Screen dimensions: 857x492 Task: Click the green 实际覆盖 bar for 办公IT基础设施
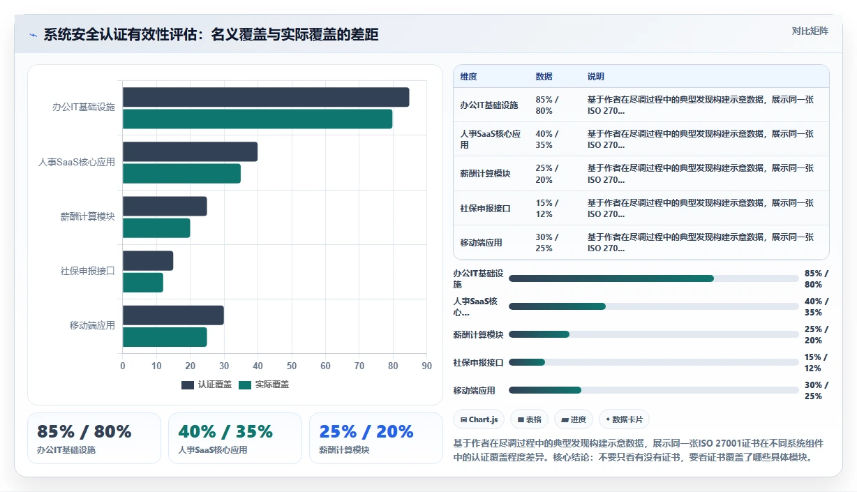click(258, 119)
